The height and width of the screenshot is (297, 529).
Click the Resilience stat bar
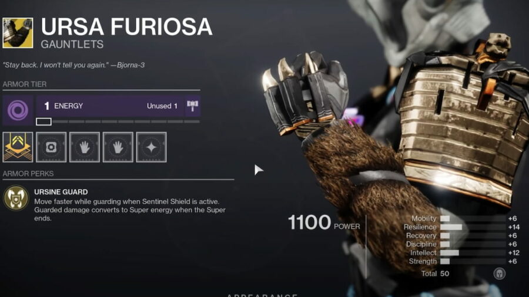tap(473, 227)
